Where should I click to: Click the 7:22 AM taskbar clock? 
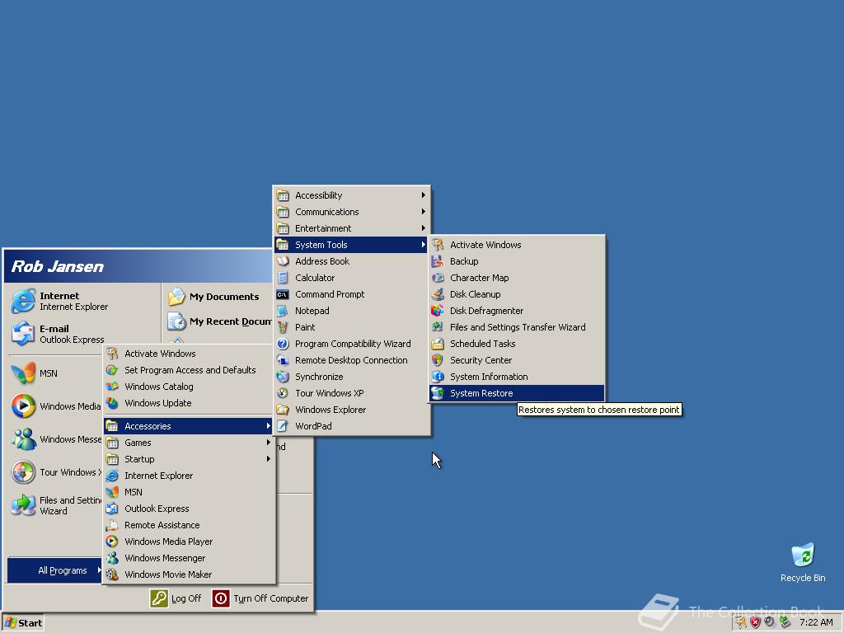point(816,623)
